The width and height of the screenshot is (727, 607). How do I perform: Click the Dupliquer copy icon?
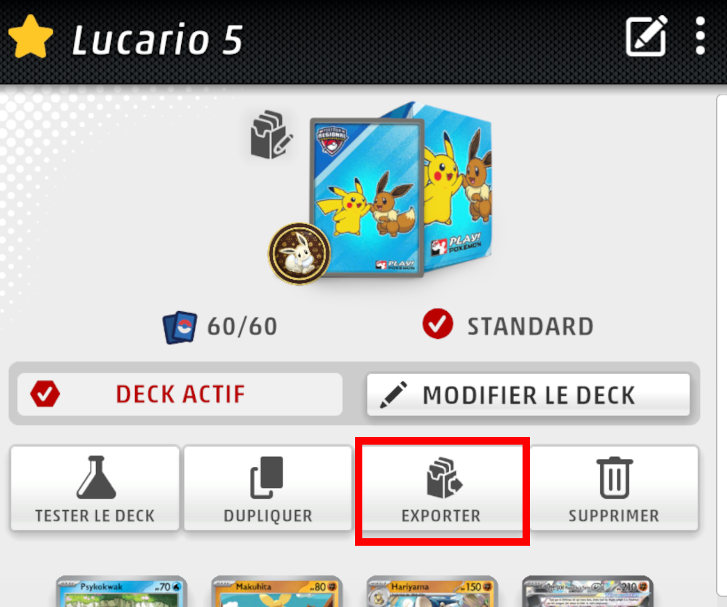coord(267,478)
